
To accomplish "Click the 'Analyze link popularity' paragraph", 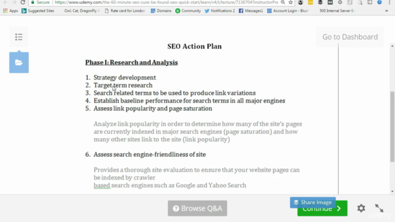I will click(x=197, y=131).
